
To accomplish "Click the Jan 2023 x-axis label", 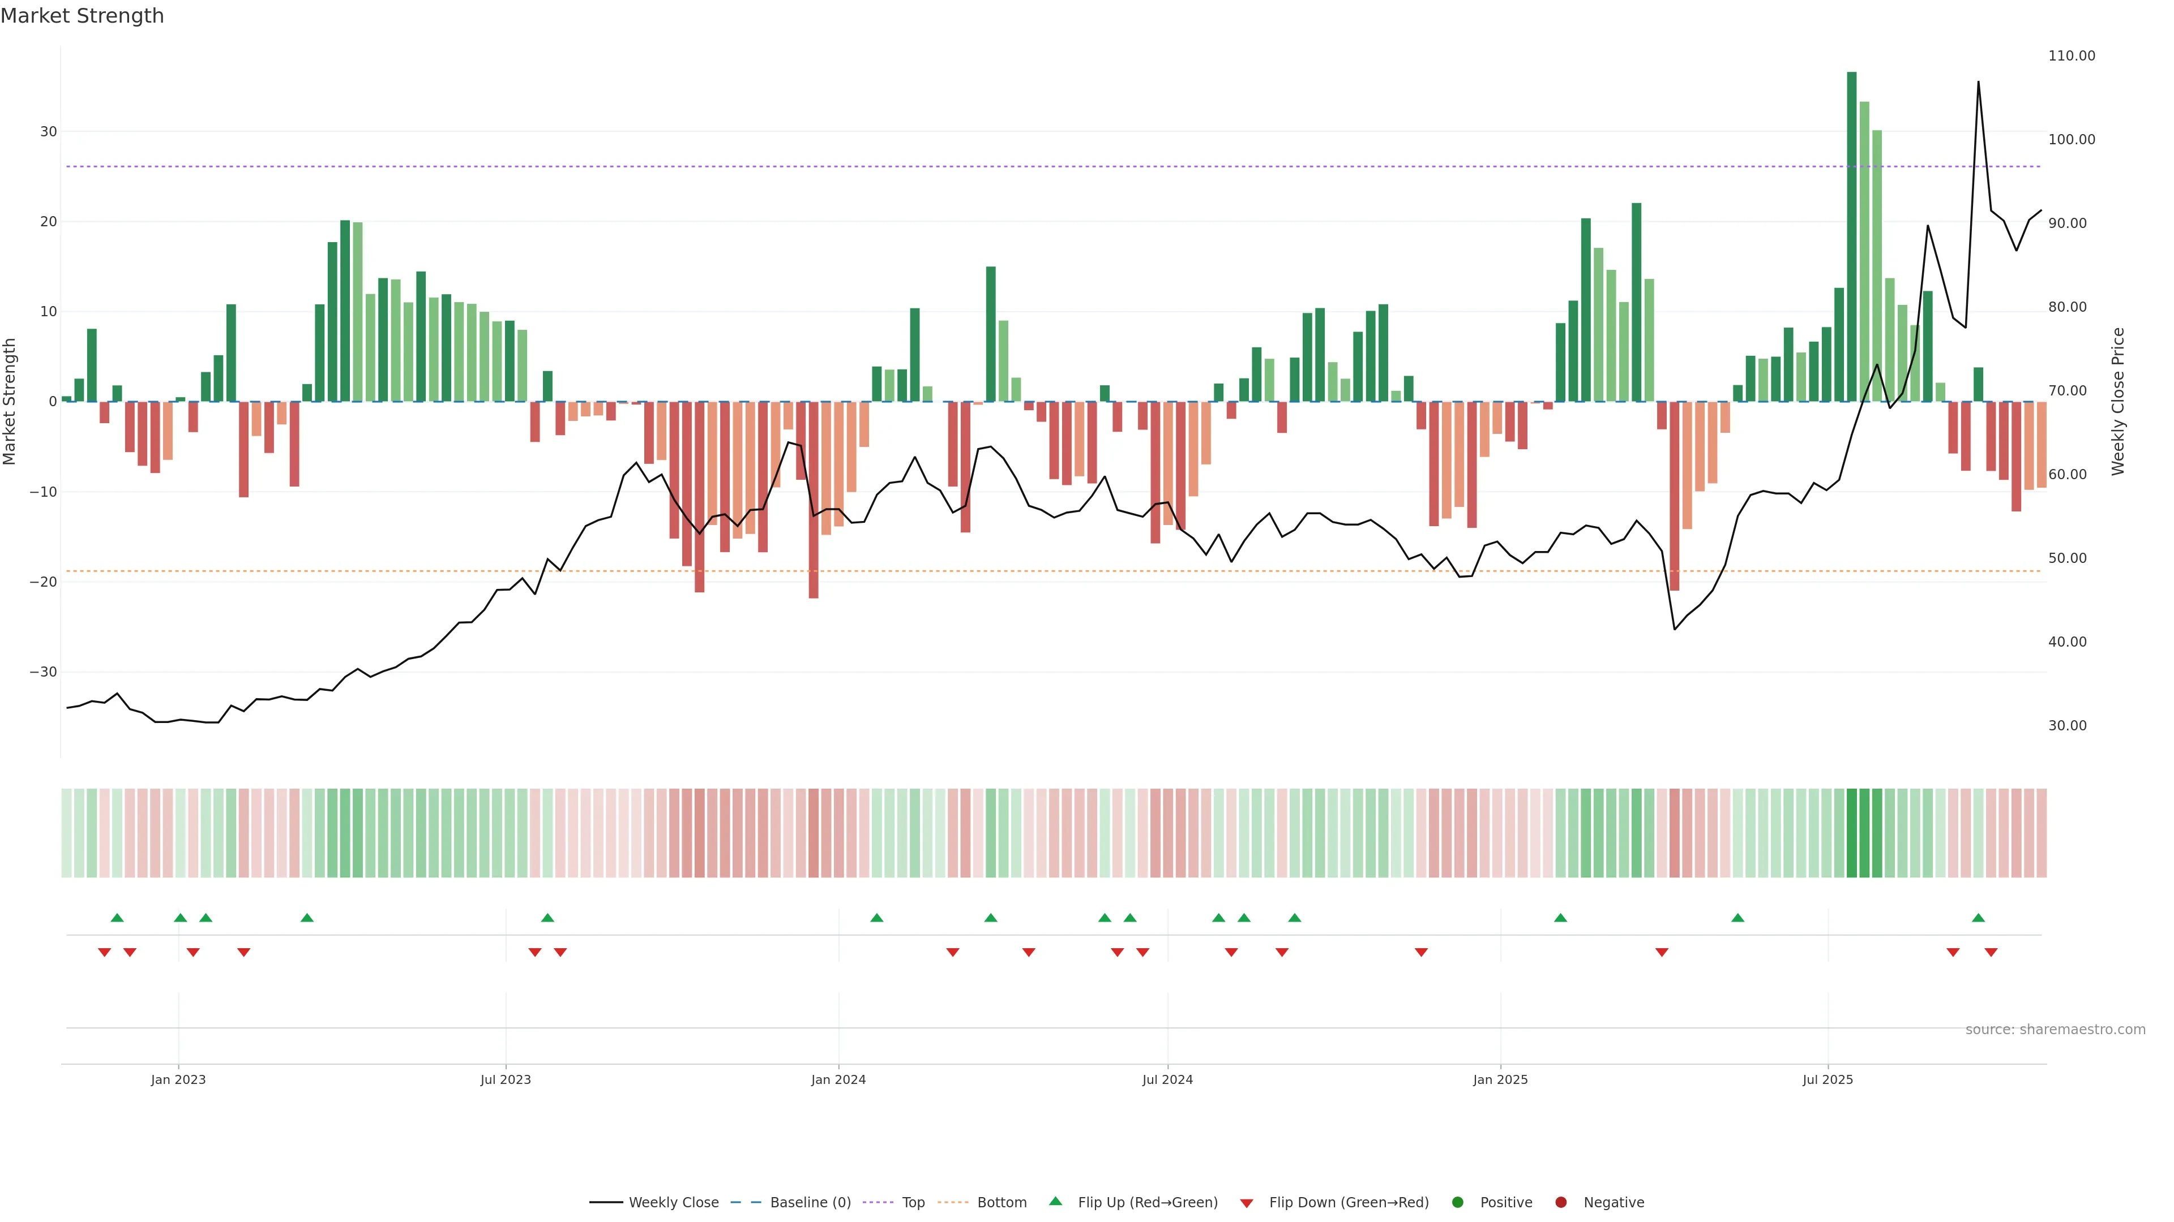I will coord(178,1079).
